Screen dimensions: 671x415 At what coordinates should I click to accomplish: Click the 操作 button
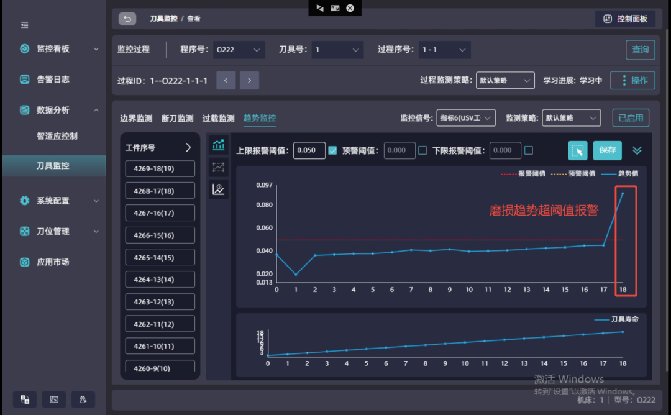632,80
